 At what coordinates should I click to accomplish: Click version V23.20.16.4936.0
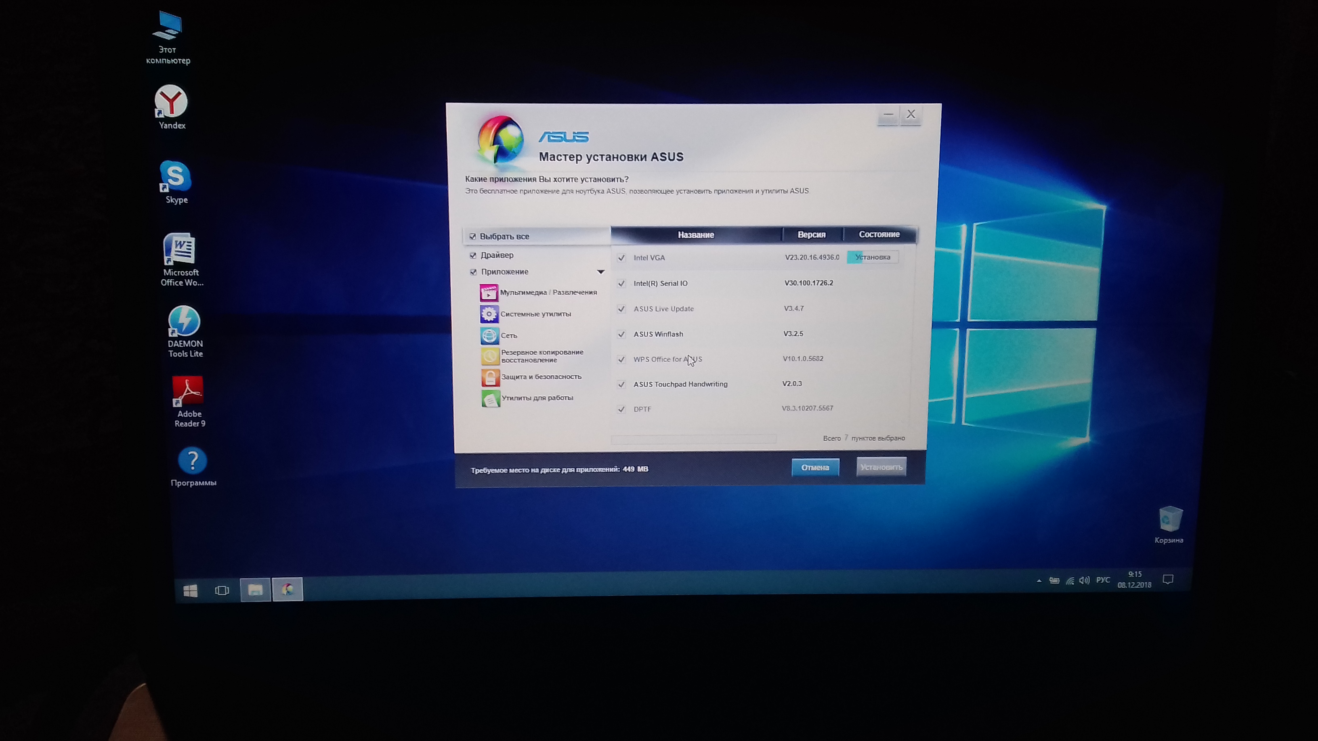[812, 257]
